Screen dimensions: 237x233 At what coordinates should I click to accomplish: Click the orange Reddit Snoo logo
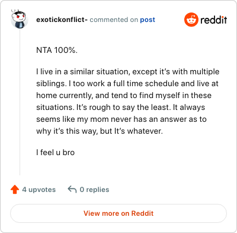191,20
